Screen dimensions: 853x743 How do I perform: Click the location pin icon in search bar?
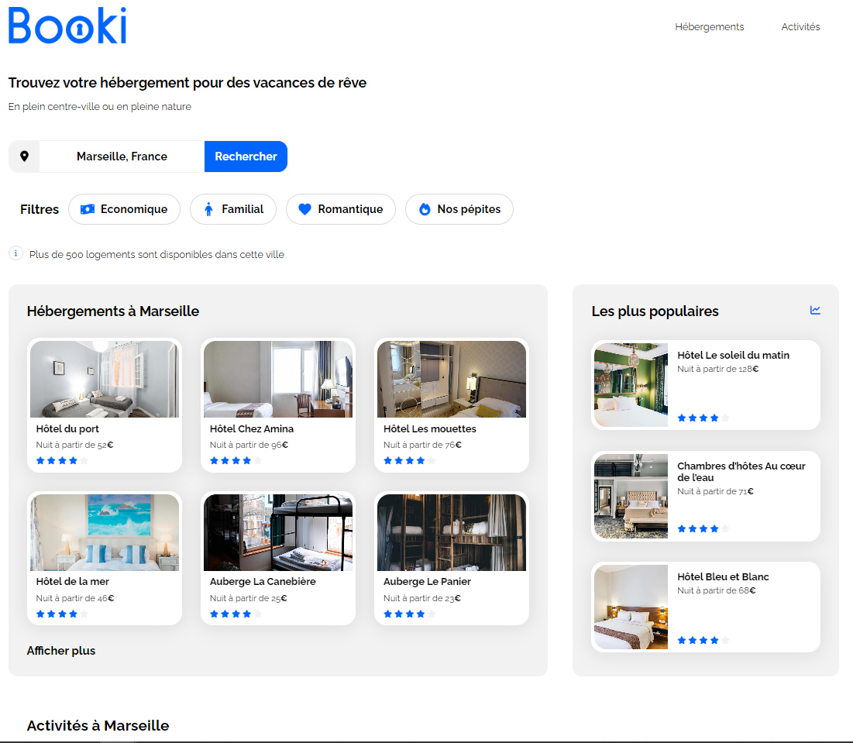point(24,157)
